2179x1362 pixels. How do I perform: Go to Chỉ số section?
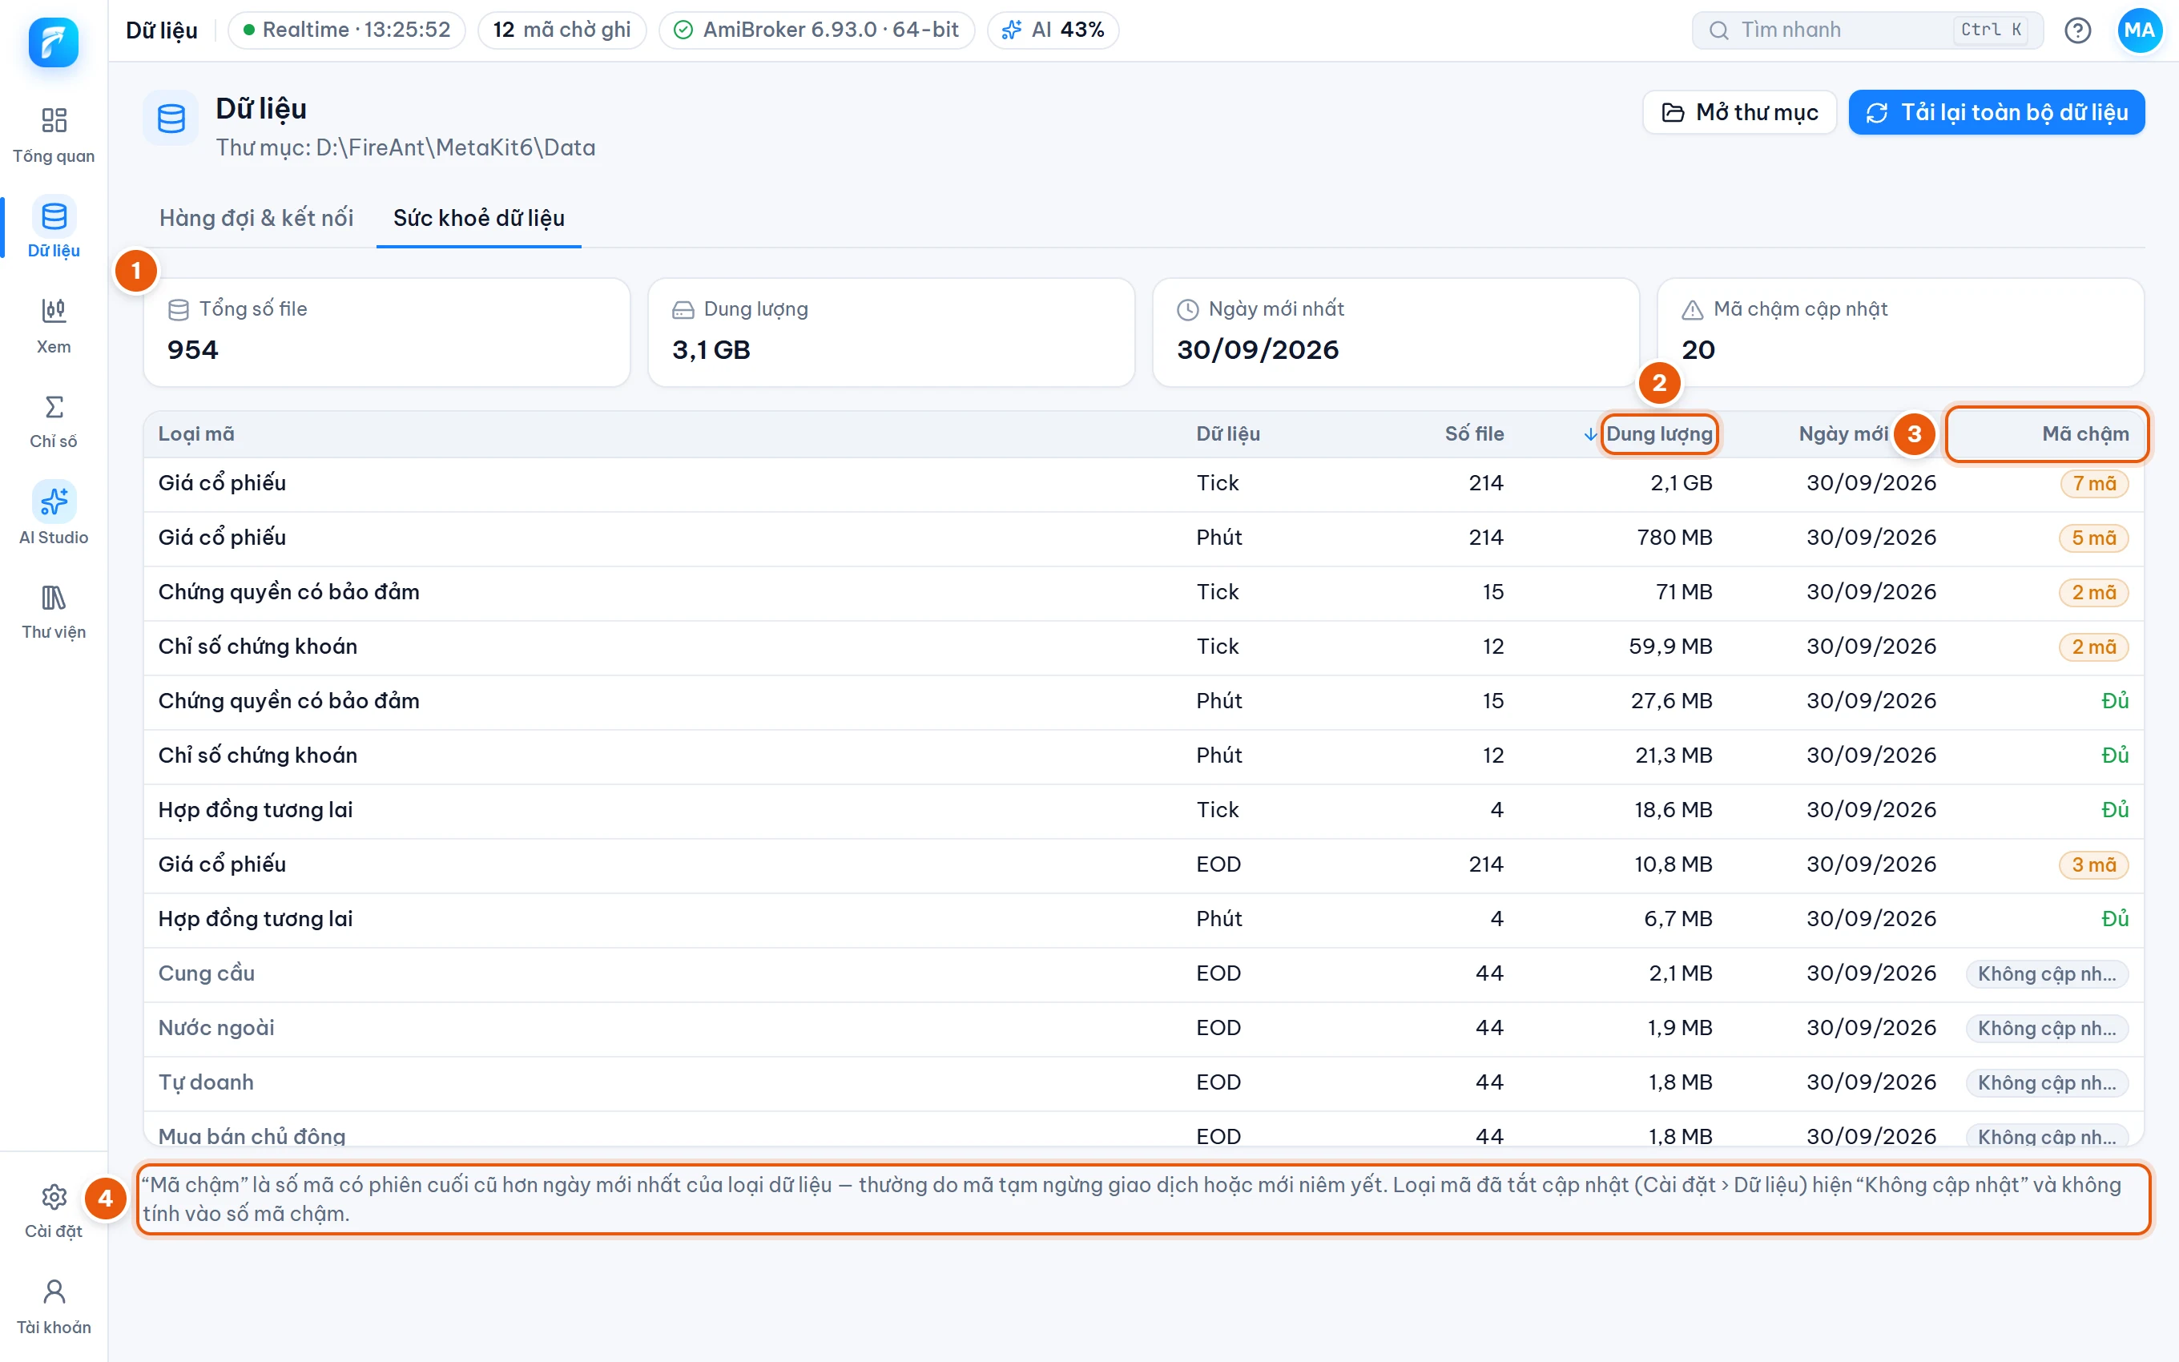click(53, 421)
